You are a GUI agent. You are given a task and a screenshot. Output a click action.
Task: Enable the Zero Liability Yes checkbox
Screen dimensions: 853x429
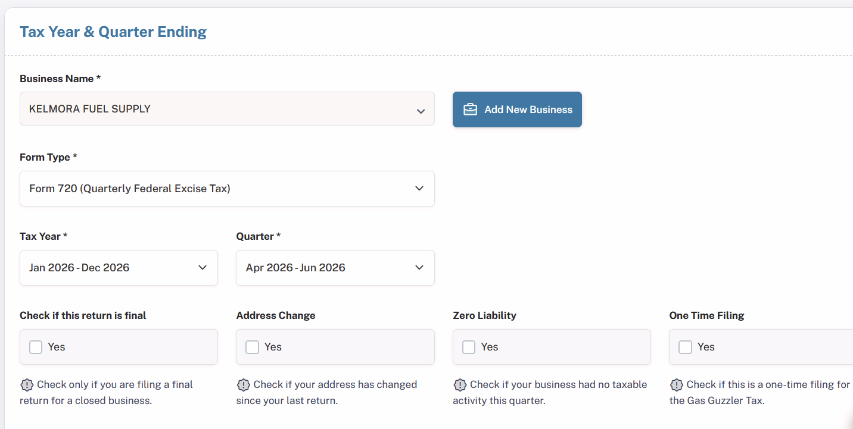pos(469,347)
